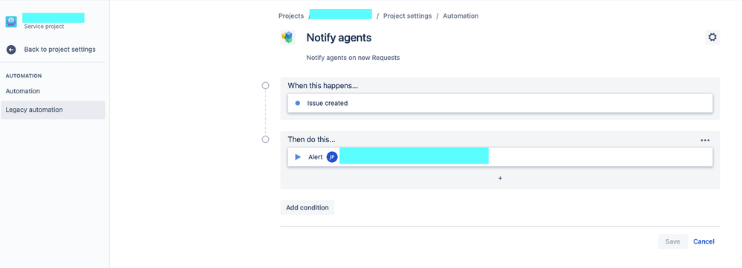This screenshot has width=742, height=268.
Task: Click the service project avatar icon
Action: (11, 21)
